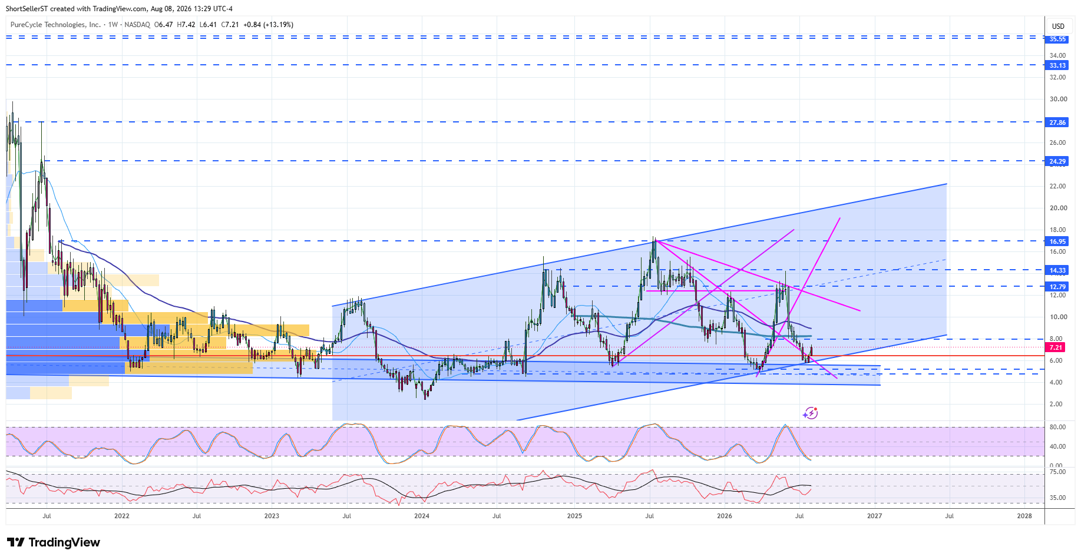The image size is (1081, 560).
Task: Click 75.00 on the lower indicator scale
Action: [x=1057, y=472]
